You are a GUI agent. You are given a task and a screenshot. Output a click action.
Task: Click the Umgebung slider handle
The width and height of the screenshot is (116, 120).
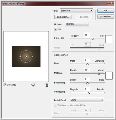click(89, 93)
